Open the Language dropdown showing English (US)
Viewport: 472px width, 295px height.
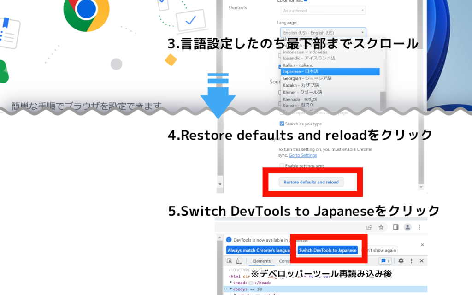click(324, 32)
